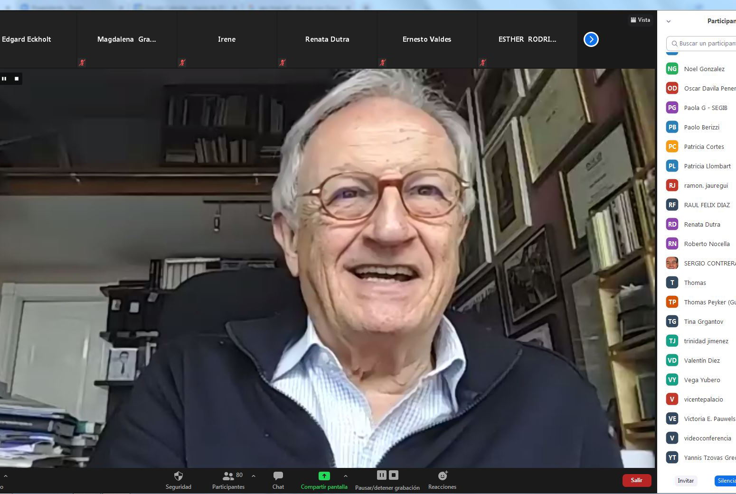Viewport: 736px width, 494px height.
Task: Select Renata Dutra in participant list
Action: [702, 224]
